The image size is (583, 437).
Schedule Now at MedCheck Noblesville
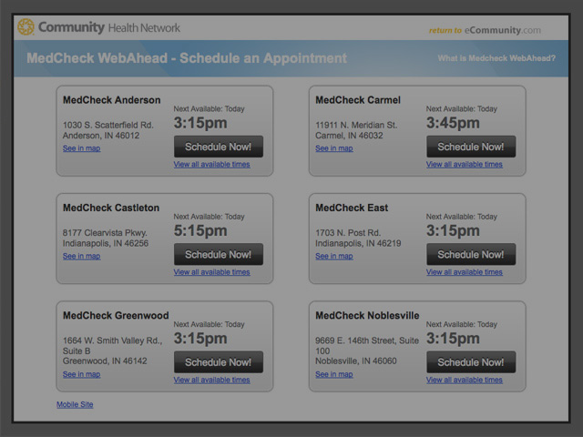tap(471, 362)
